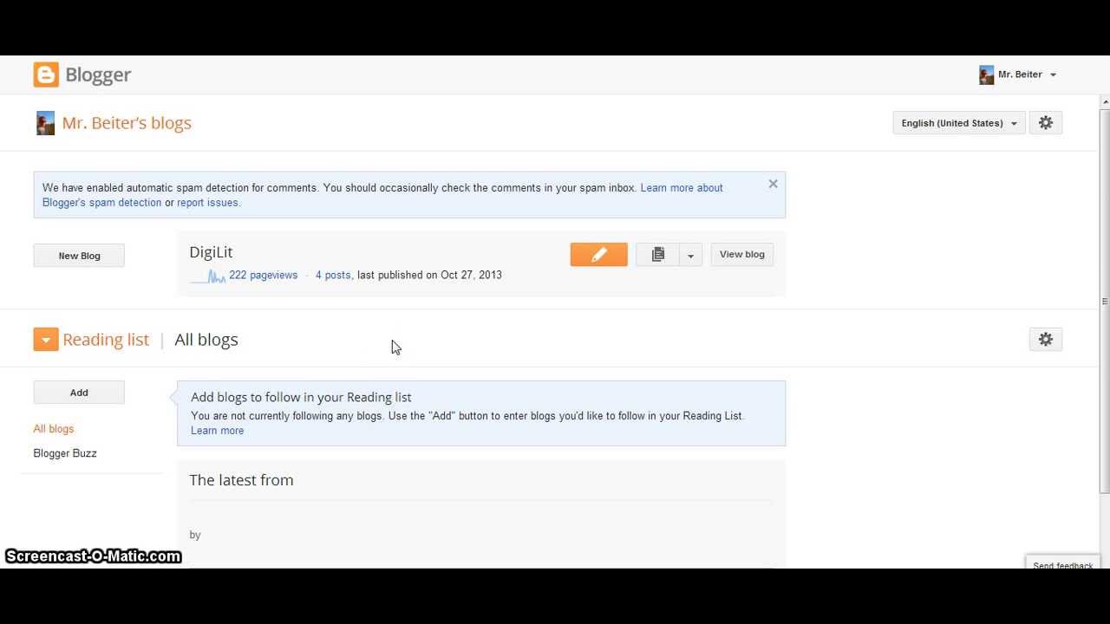Click profile avatar beside Mr. Beiter's blogs
Image resolution: width=1110 pixels, height=624 pixels.
(45, 123)
